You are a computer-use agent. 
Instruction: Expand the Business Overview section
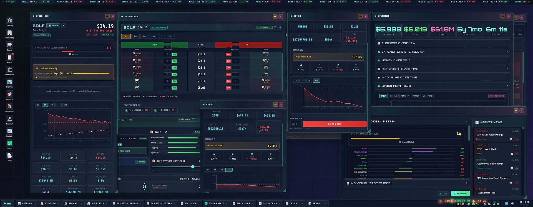click(443, 43)
